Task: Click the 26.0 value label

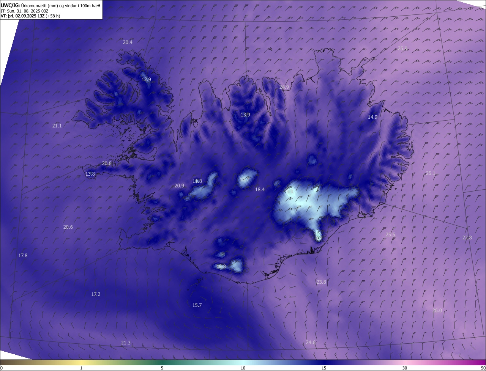Action: click(437, 311)
